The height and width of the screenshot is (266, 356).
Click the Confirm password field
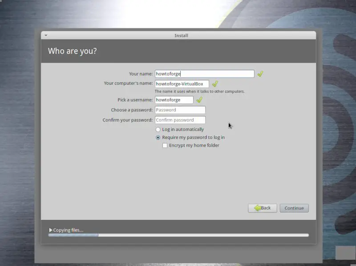(x=180, y=120)
